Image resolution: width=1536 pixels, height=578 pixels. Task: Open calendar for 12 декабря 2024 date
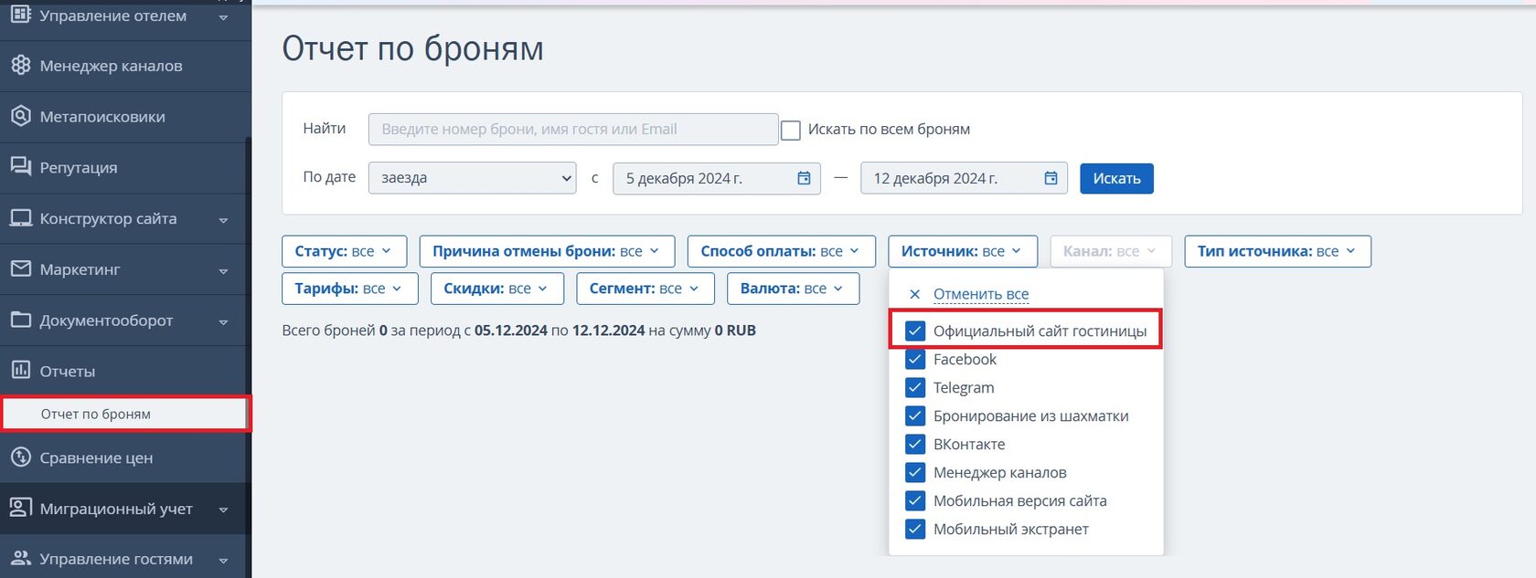tap(1051, 178)
